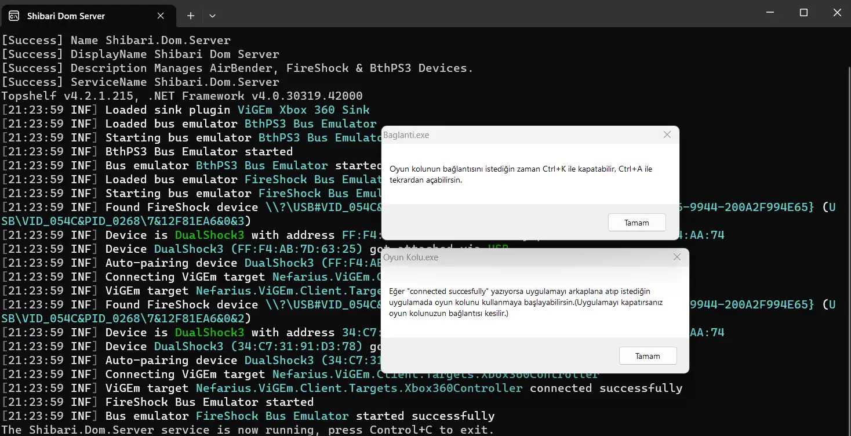Click "SB\VID_054C&PID_0268\7&12F81EA6&0&3)" line
This screenshot has width=851, height=436.
click(x=126, y=221)
